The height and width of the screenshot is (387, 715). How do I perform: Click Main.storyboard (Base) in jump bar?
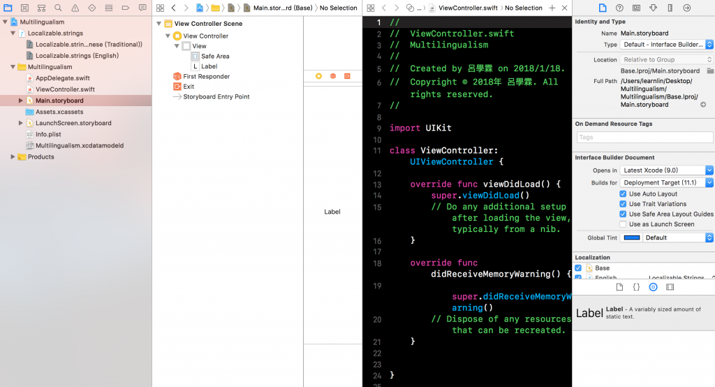(x=283, y=8)
